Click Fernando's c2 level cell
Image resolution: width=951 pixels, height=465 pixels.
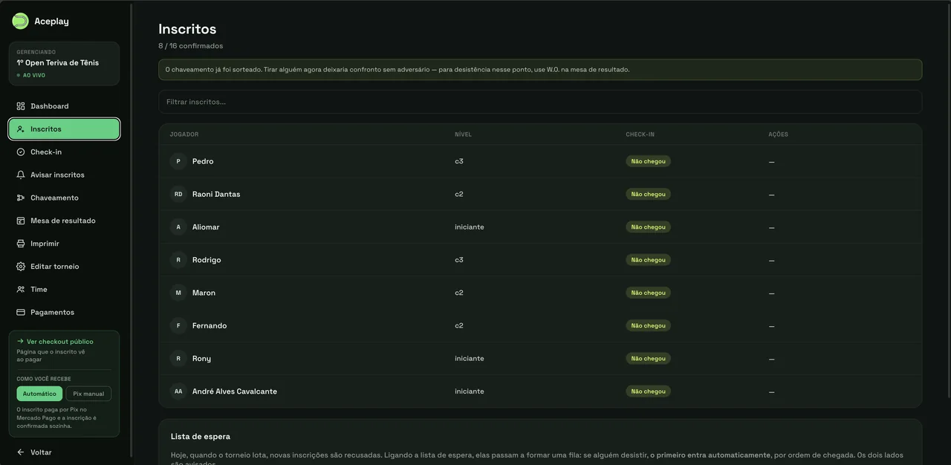pyautogui.click(x=459, y=325)
